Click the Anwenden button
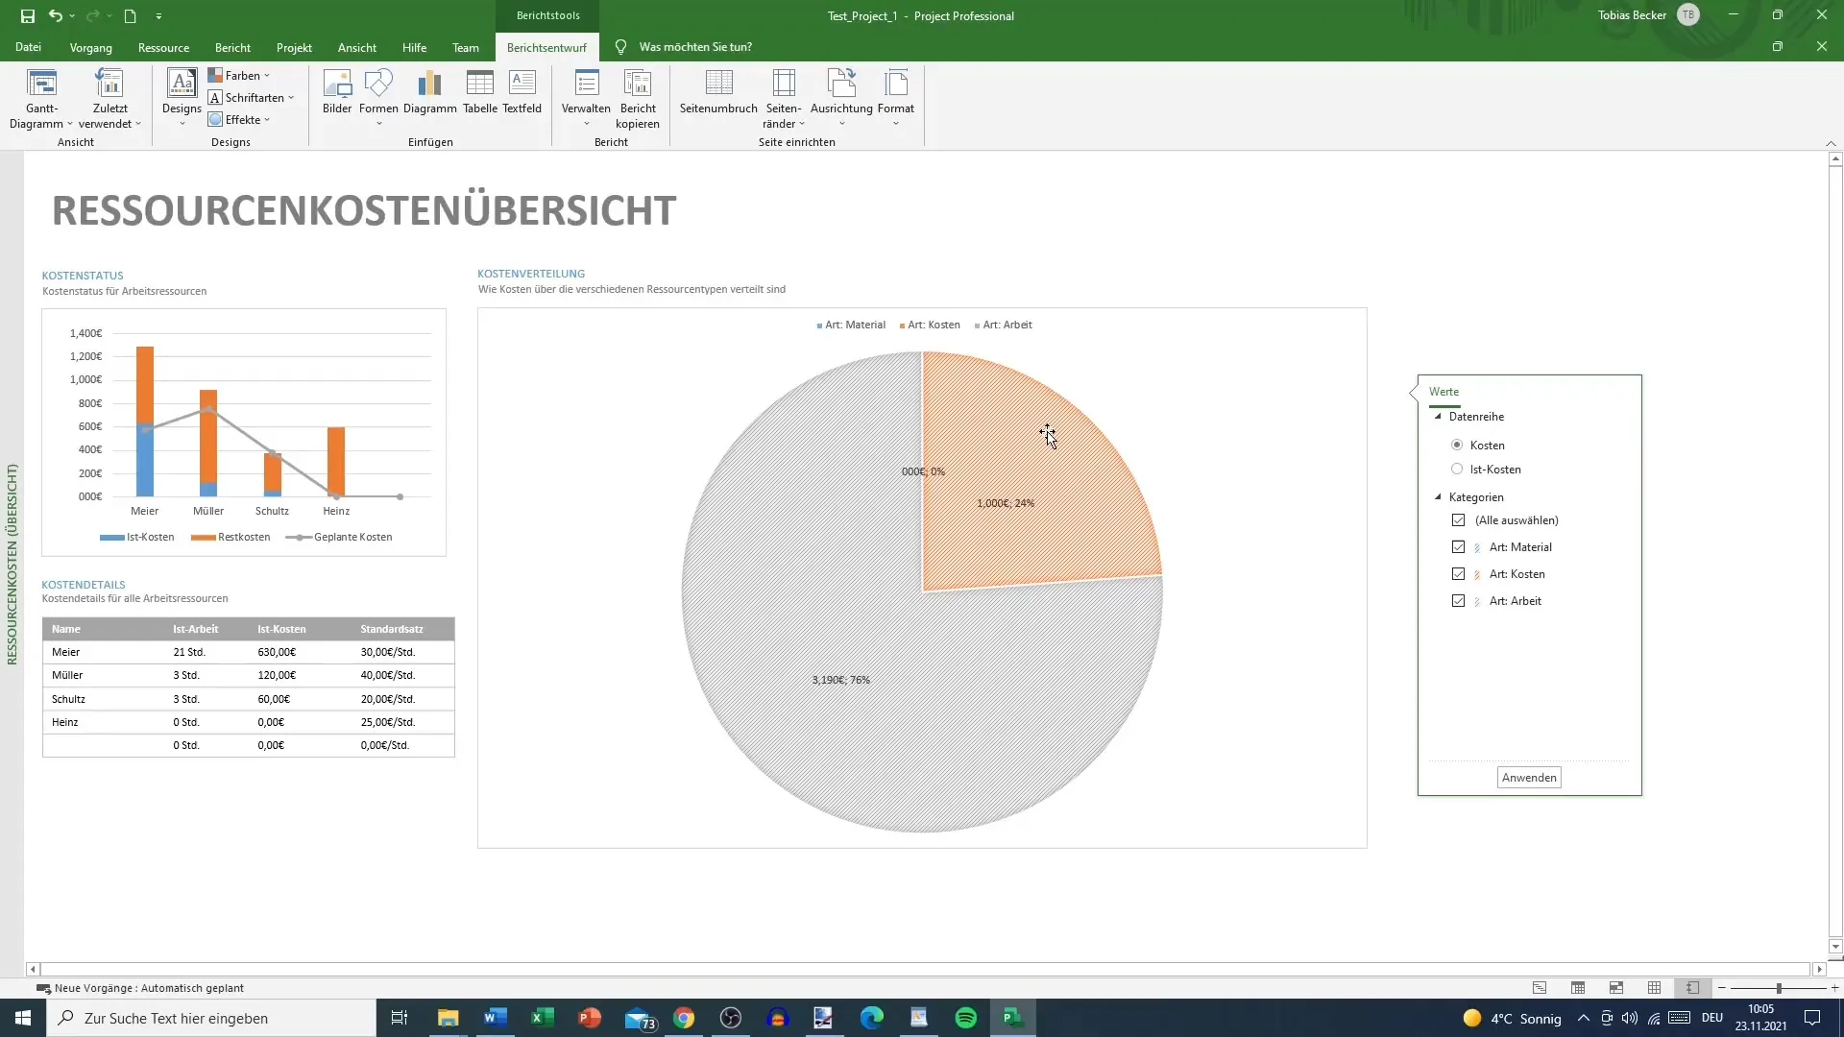This screenshot has height=1037, width=1844. tap(1529, 778)
